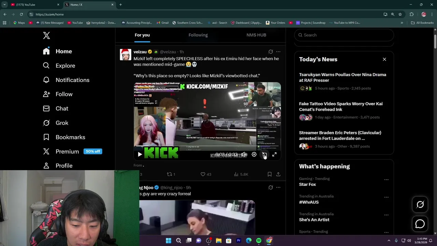Toggle picture-in-picture for the video
Screen dimensions: 437x246
[x=264, y=154]
